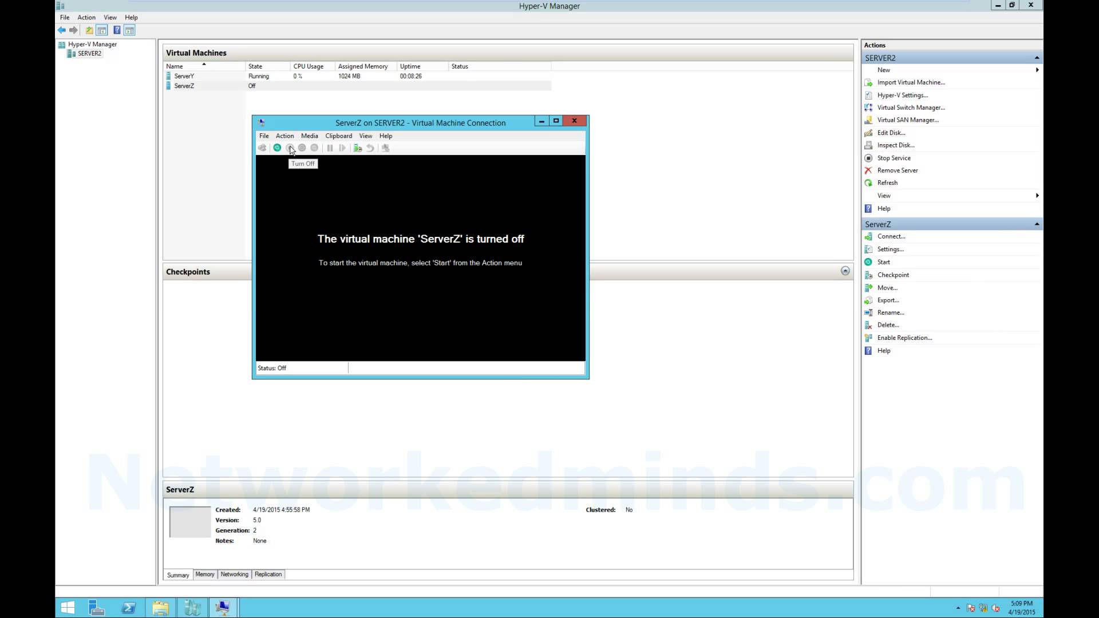Open the View menu in VM Connection window

(365, 136)
